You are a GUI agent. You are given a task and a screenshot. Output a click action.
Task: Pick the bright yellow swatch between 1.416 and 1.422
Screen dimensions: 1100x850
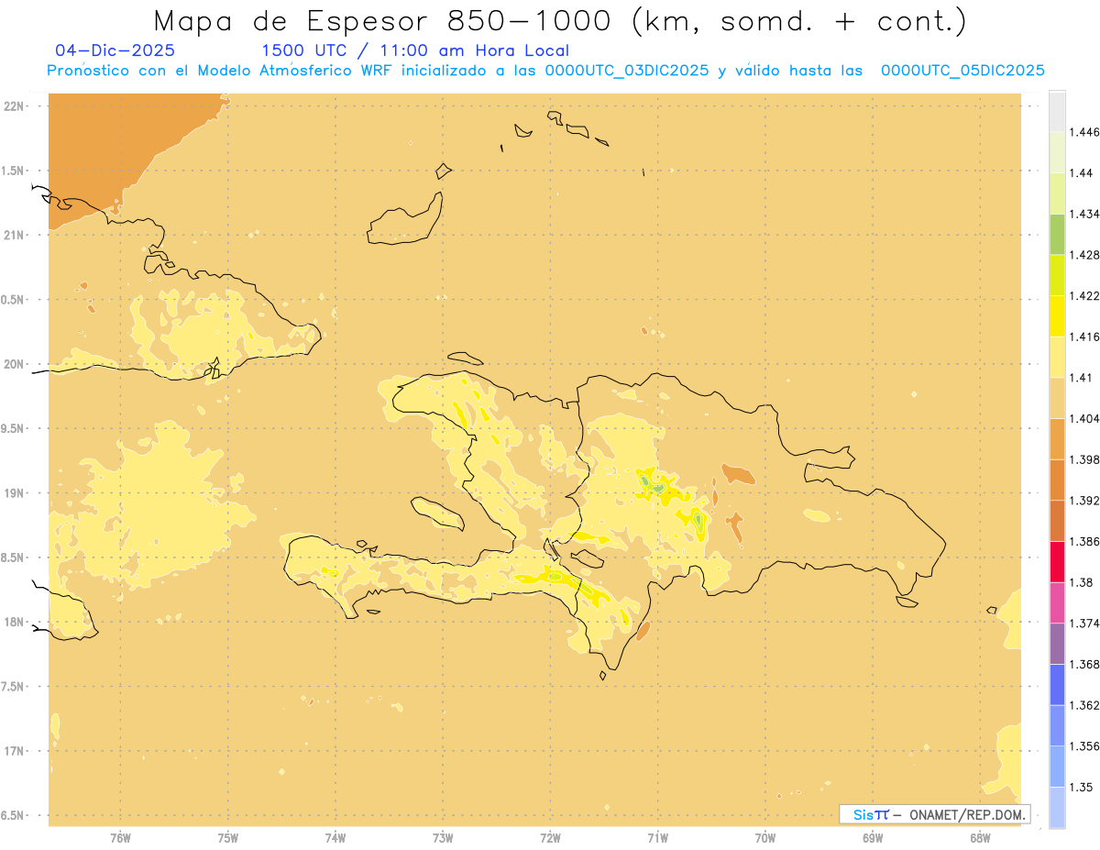(x=1057, y=315)
